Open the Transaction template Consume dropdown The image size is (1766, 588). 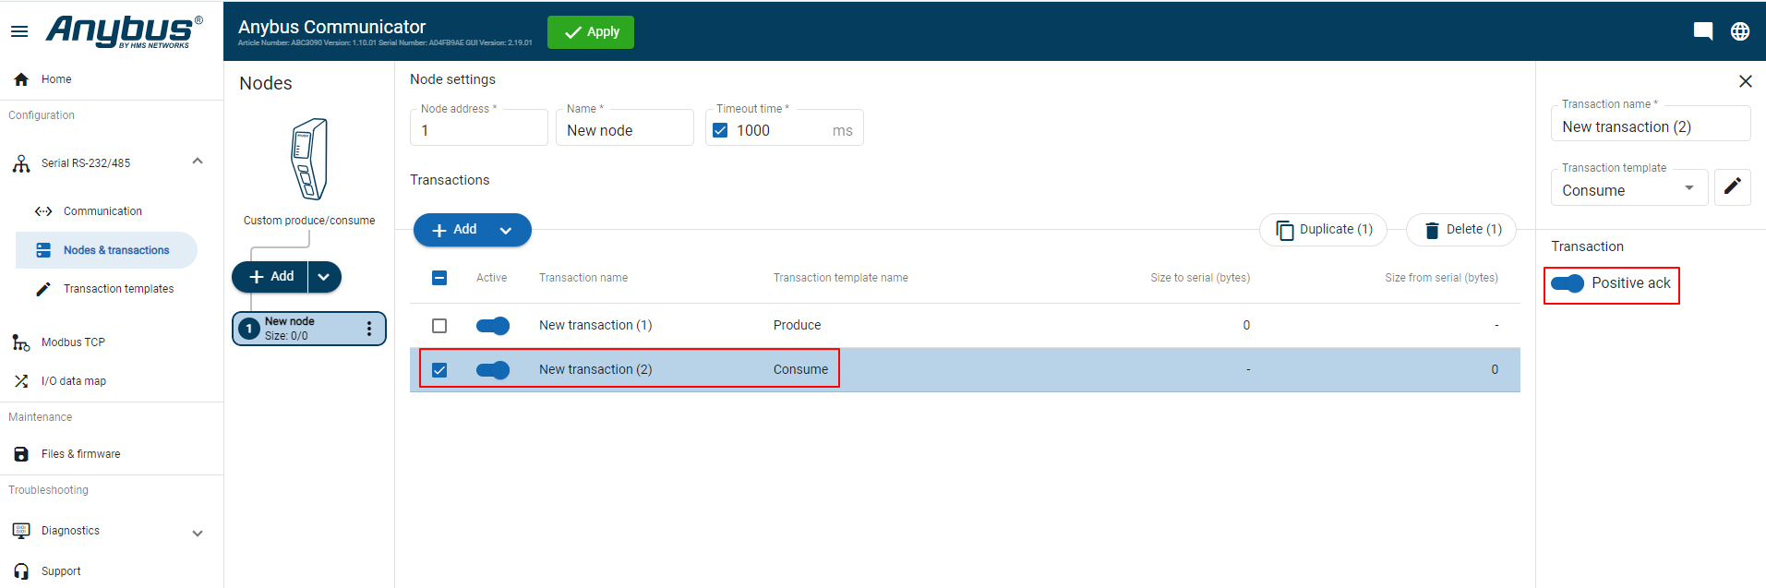(x=1628, y=190)
